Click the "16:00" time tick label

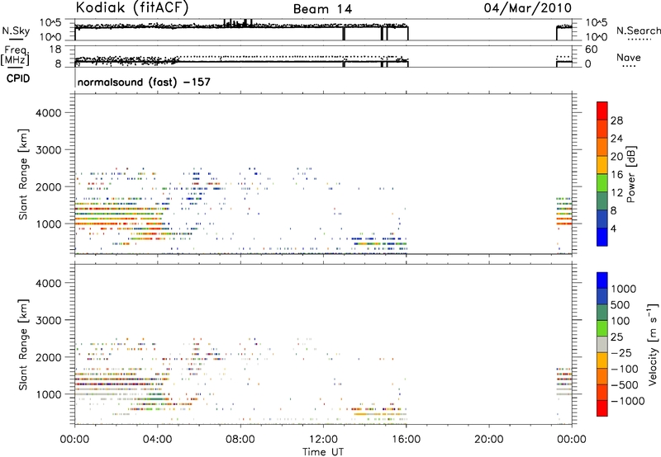(x=406, y=440)
